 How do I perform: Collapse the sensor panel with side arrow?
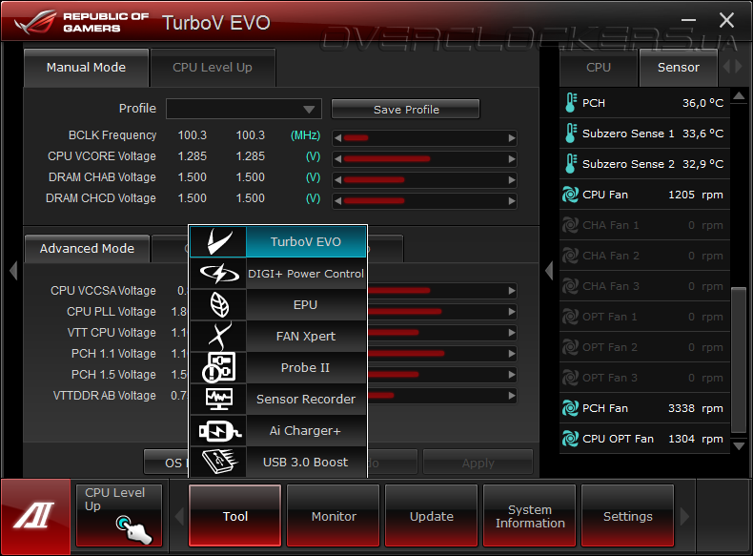[549, 270]
